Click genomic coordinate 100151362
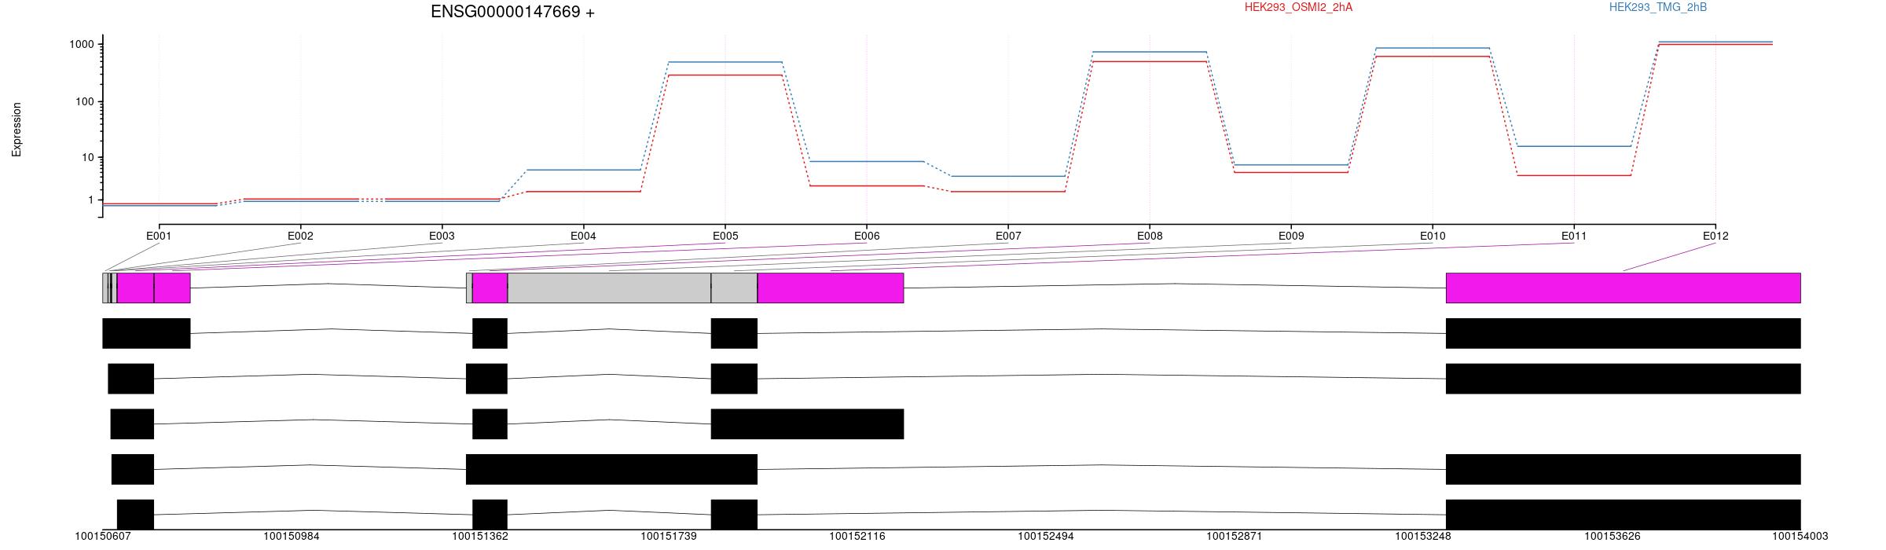This screenshot has width=1886, height=550. [x=480, y=537]
